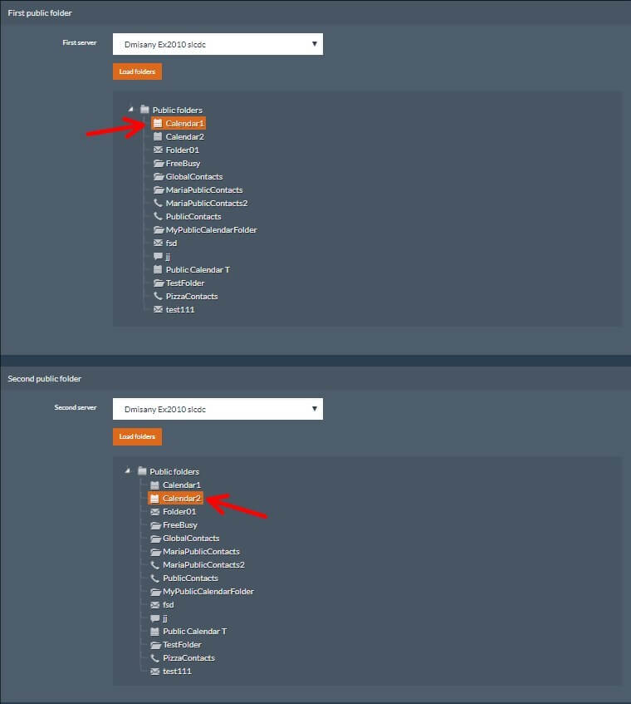This screenshot has width=631, height=704.
Task: Select PizzaContacts label in first tree
Action: (192, 297)
